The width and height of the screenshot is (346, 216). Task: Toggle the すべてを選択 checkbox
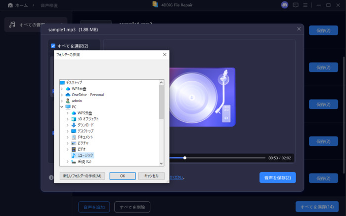(53, 46)
